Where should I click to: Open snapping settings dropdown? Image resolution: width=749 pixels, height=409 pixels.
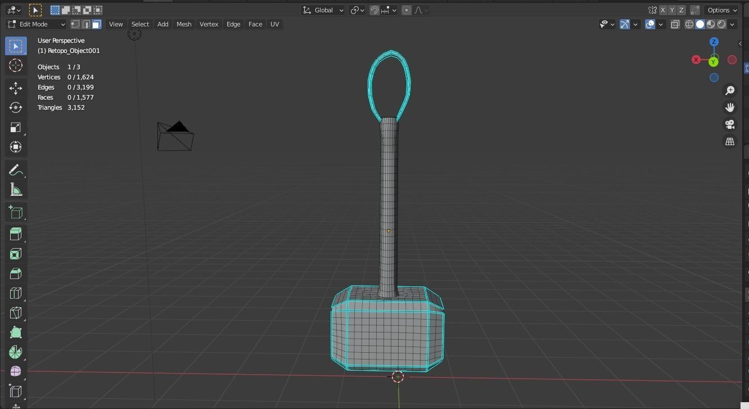pyautogui.click(x=389, y=10)
